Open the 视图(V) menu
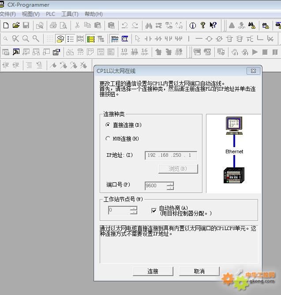This screenshot has height=295, width=281. [30, 14]
